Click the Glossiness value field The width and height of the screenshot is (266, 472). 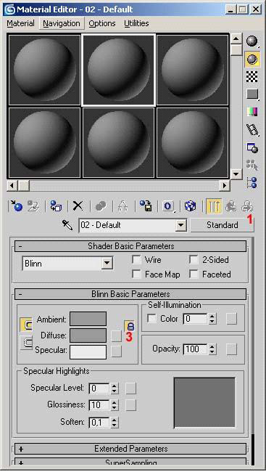click(x=99, y=405)
